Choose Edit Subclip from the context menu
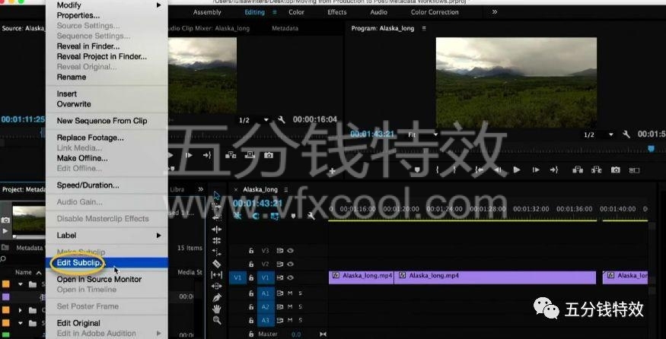 [107, 263]
